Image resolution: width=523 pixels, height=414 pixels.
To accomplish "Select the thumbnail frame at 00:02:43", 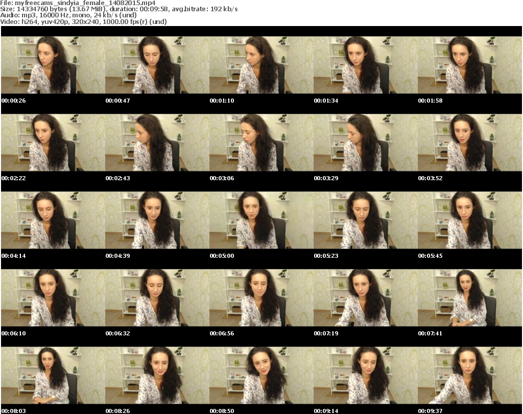I will [157, 142].
